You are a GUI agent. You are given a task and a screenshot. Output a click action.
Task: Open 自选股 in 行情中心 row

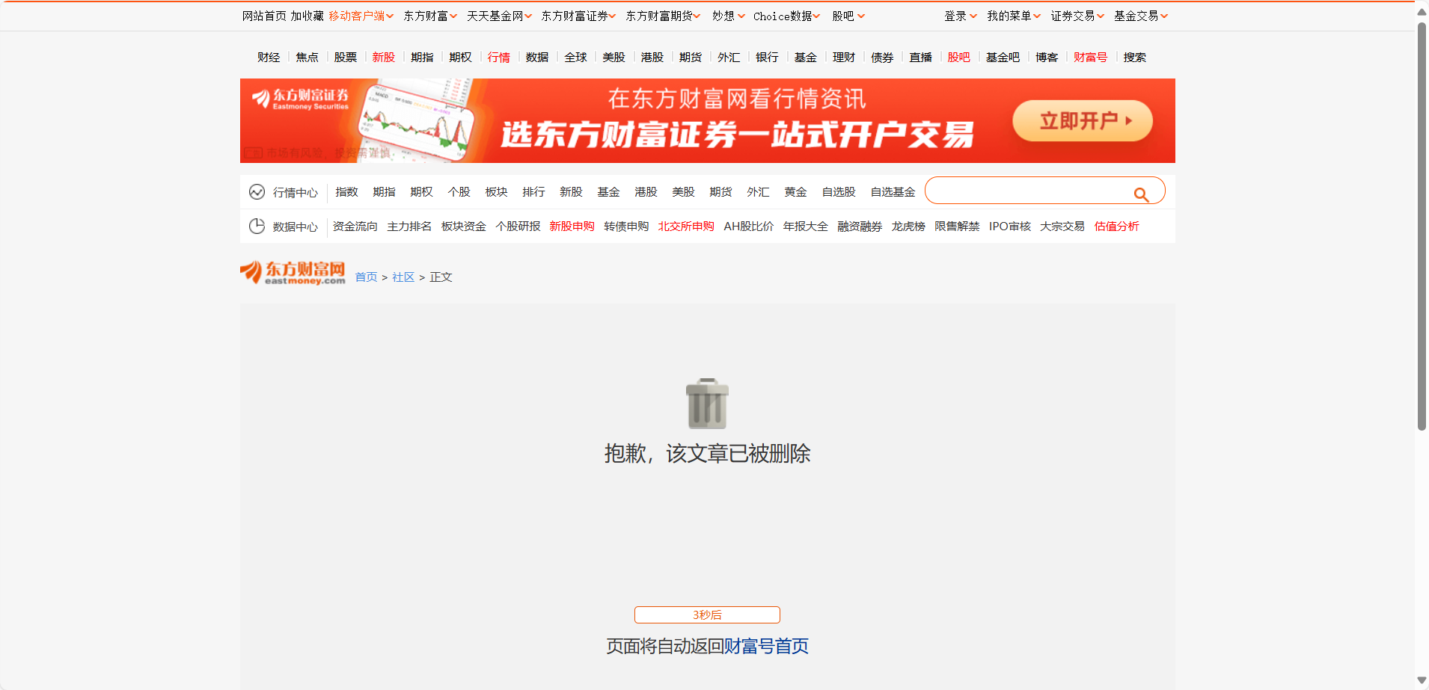839,192
